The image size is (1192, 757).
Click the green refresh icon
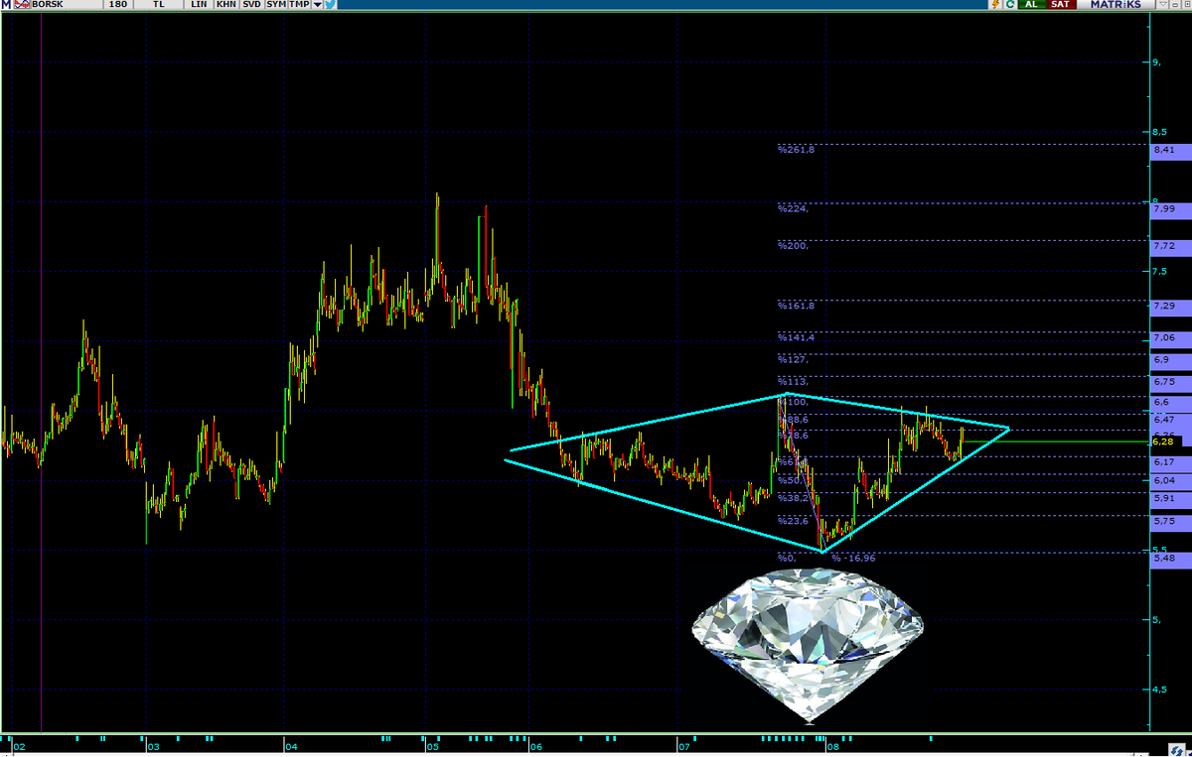click(1010, 5)
